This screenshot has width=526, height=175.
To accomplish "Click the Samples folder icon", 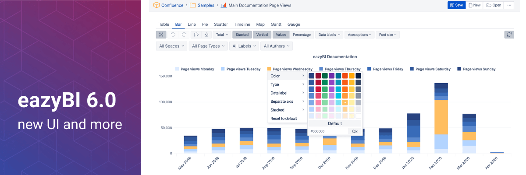I will tap(193, 5).
